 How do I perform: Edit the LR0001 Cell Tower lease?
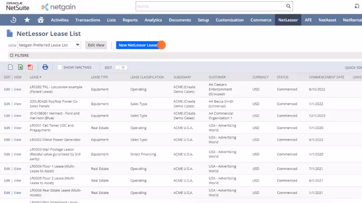coord(7,128)
